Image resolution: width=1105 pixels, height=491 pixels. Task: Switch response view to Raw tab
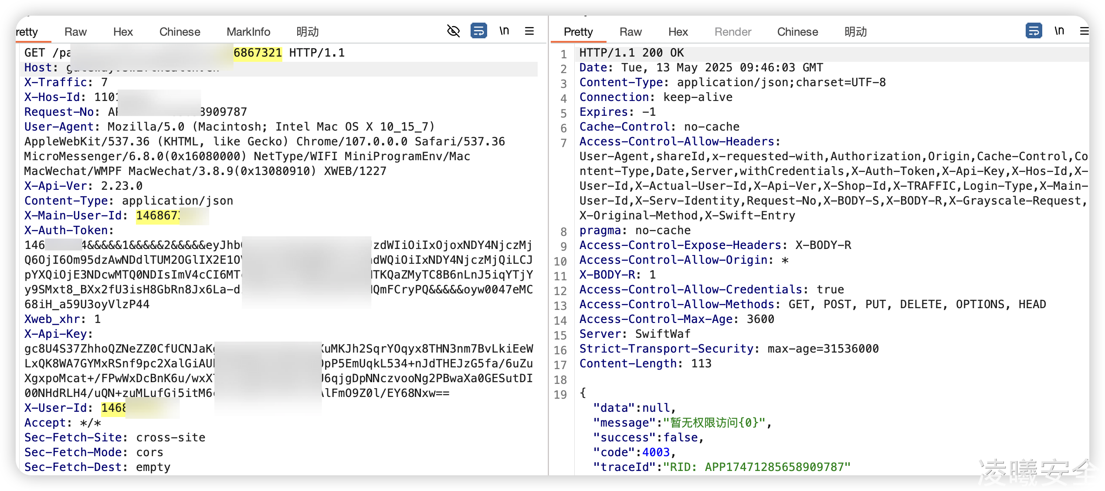click(630, 32)
